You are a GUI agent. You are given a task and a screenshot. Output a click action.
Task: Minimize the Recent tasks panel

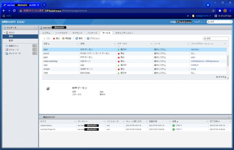(229, 117)
